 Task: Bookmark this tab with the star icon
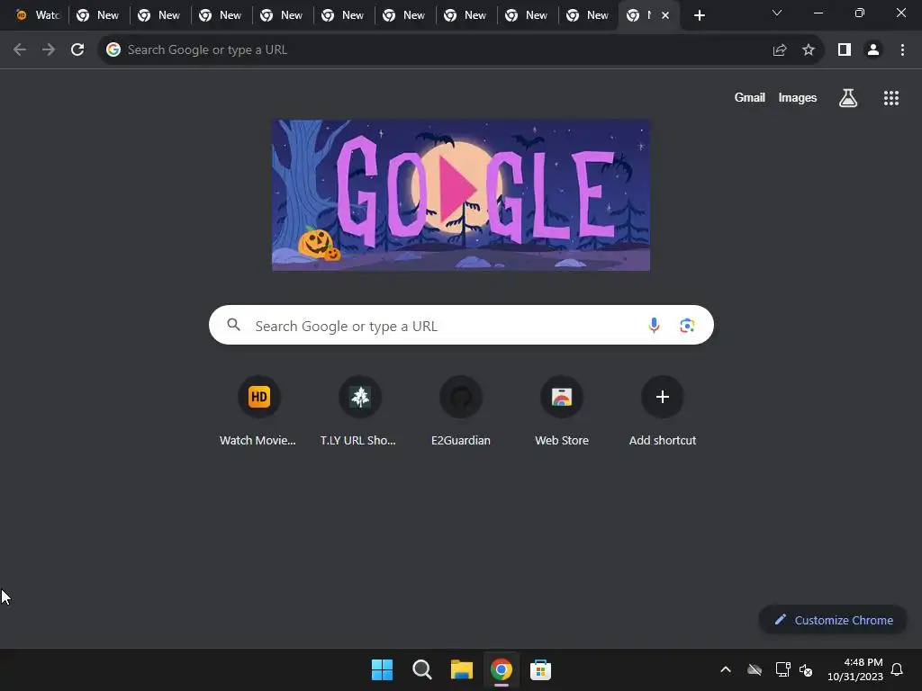click(x=809, y=50)
